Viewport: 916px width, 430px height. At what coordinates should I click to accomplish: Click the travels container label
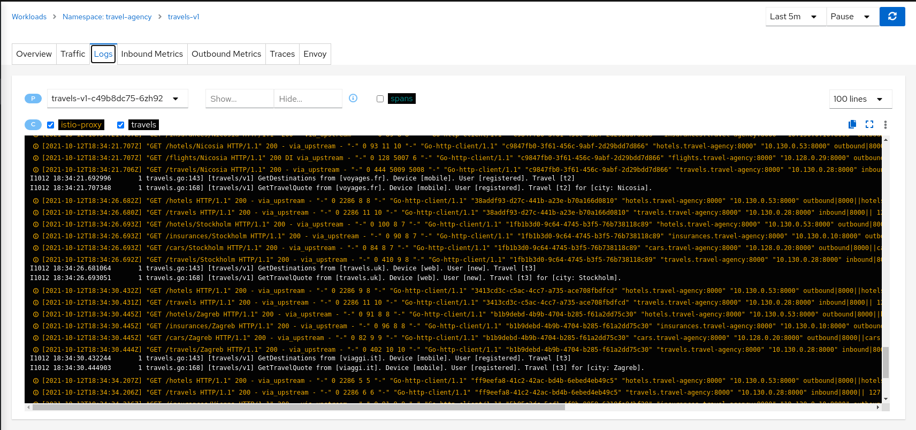click(144, 125)
